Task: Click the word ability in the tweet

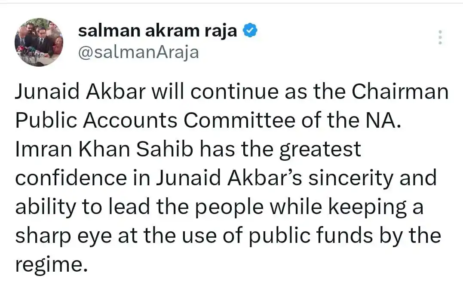Action: 46,207
